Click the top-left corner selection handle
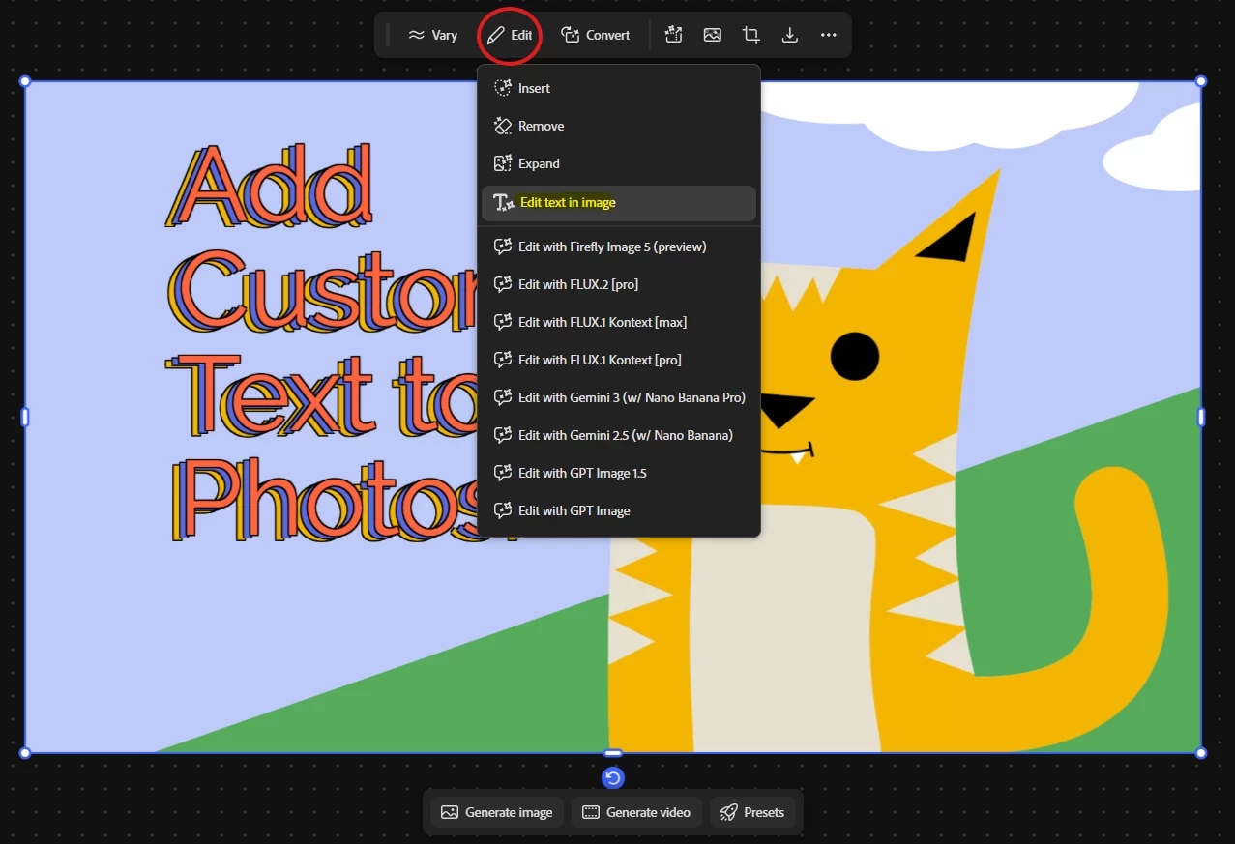1235x844 pixels. [25, 81]
